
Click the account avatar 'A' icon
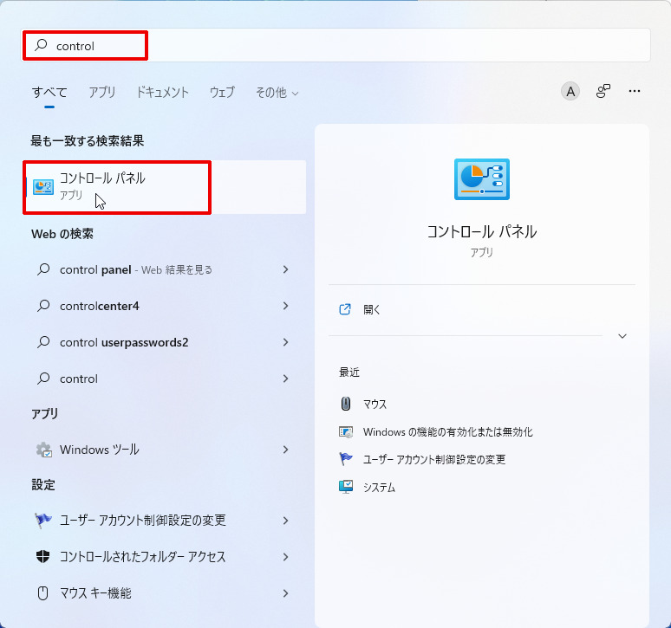point(570,91)
